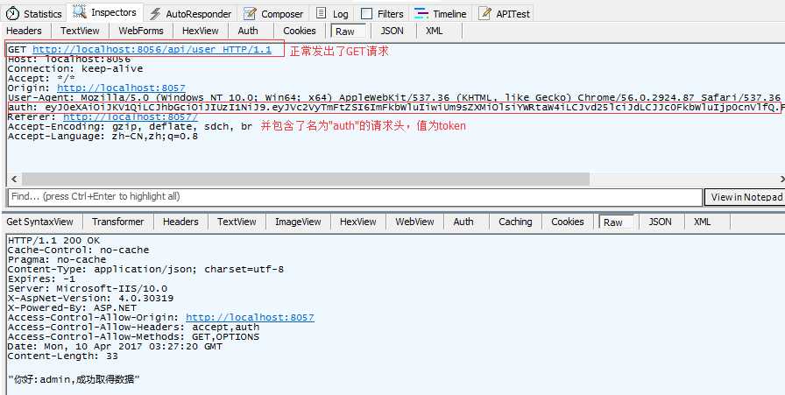The height and width of the screenshot is (395, 785).
Task: Click the request horizontal scrollbar thumb
Action: (x=306, y=179)
